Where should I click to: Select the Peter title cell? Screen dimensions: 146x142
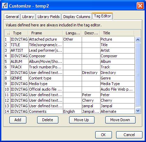click(x=117, y=95)
